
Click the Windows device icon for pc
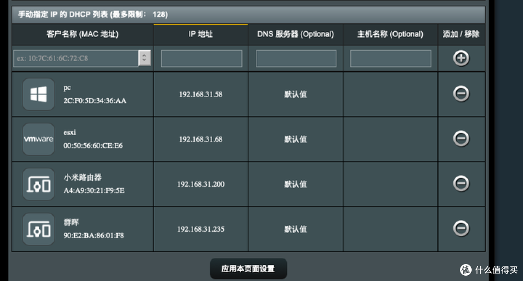(x=38, y=94)
